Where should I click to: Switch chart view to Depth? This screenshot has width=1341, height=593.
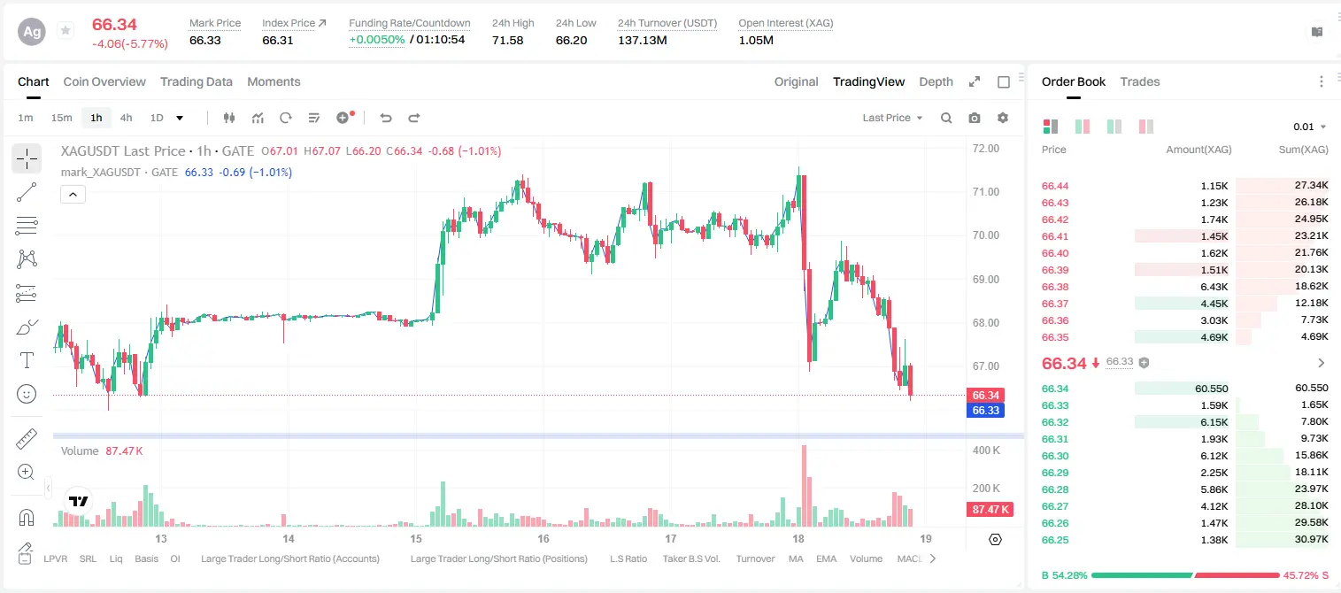[936, 81]
